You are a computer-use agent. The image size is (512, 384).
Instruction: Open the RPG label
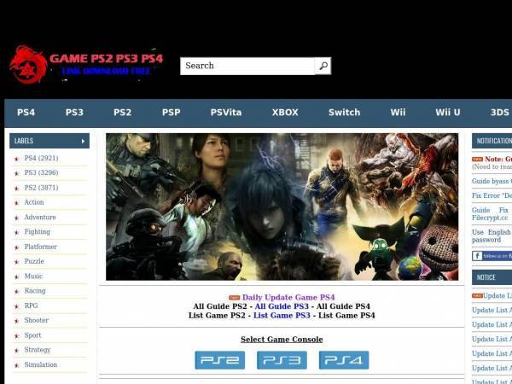point(31,306)
